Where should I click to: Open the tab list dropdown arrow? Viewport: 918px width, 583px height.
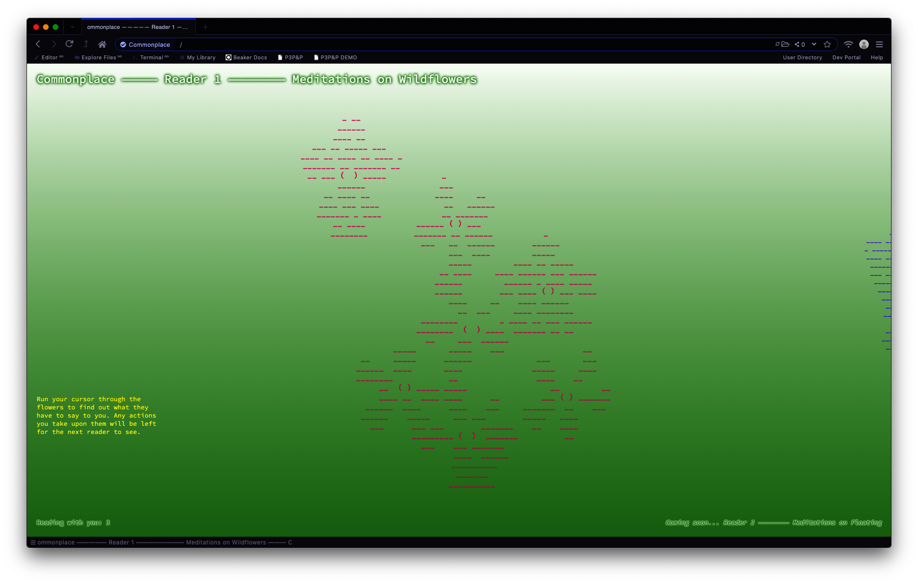72,27
